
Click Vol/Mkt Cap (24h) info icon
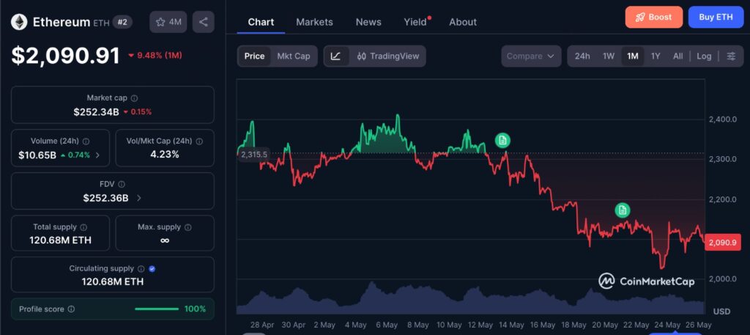coord(199,141)
